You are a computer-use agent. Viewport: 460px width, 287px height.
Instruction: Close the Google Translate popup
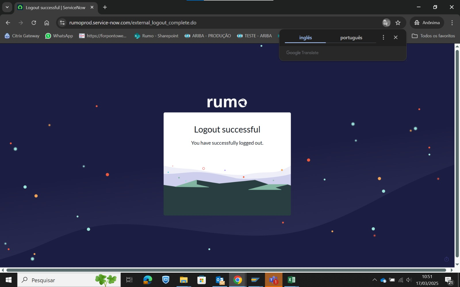(x=396, y=37)
